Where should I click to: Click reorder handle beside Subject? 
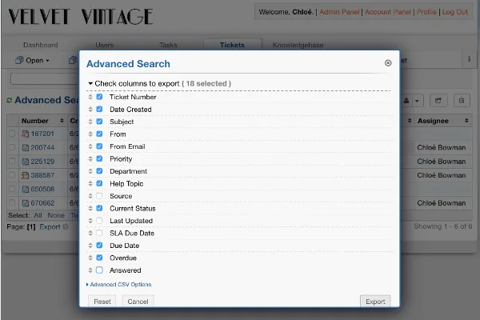pyautogui.click(x=90, y=122)
